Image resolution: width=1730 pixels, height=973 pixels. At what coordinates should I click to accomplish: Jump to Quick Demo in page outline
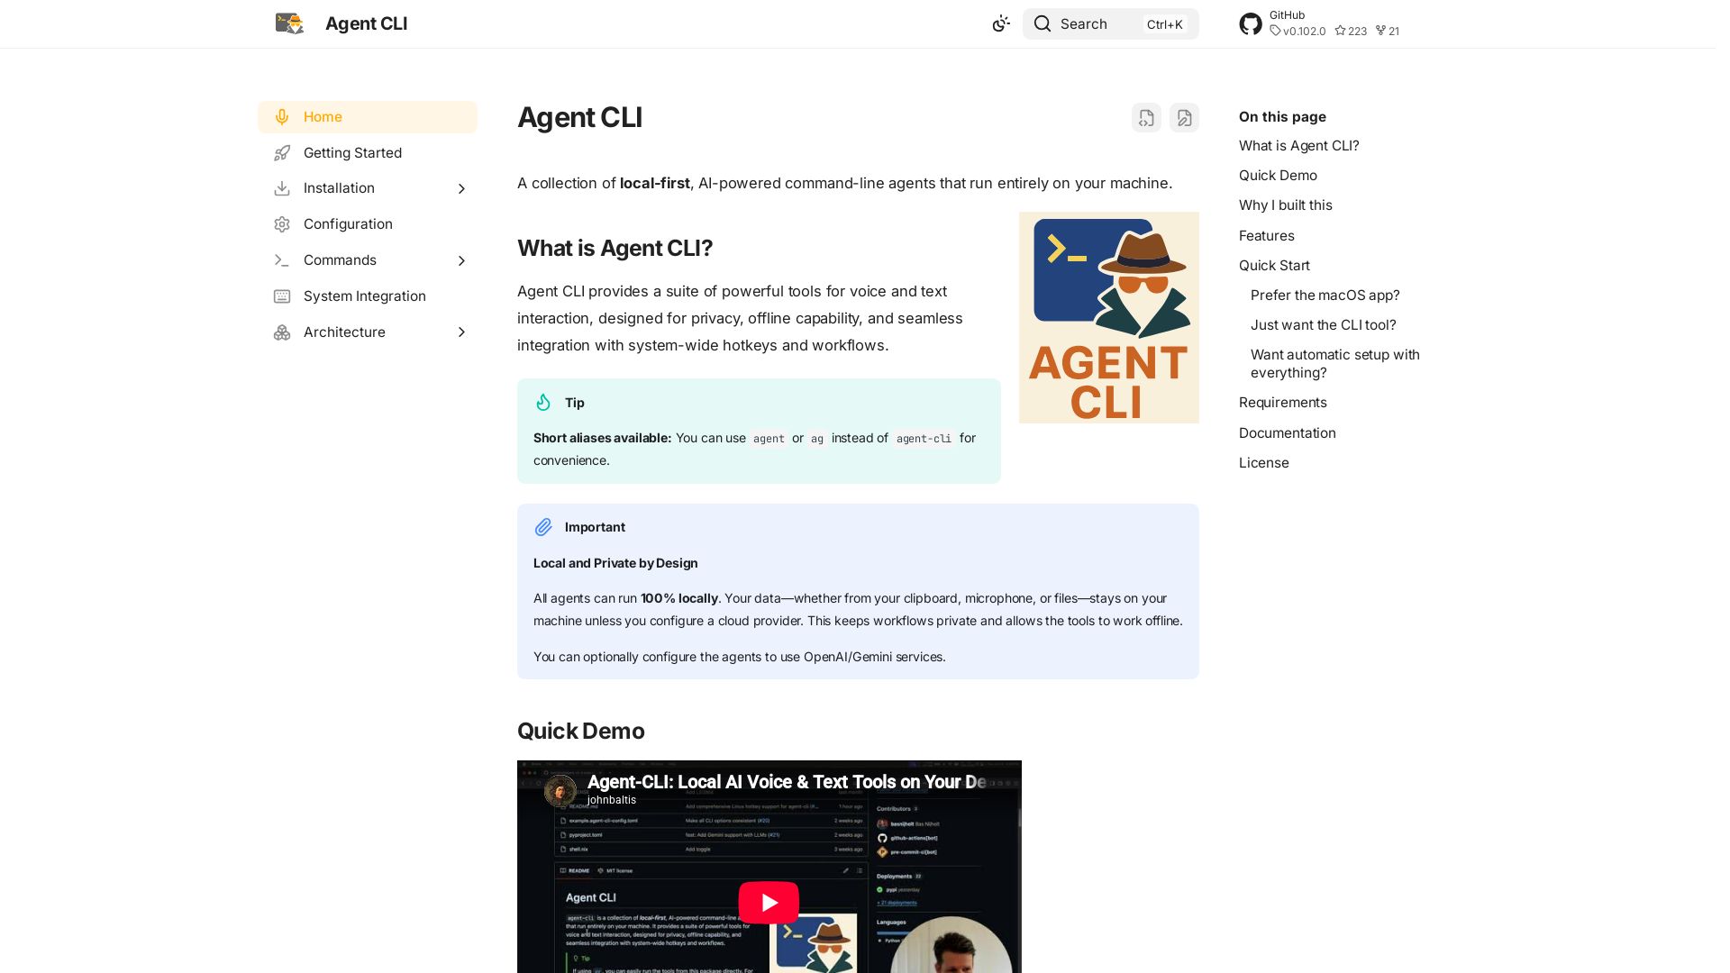1278,176
